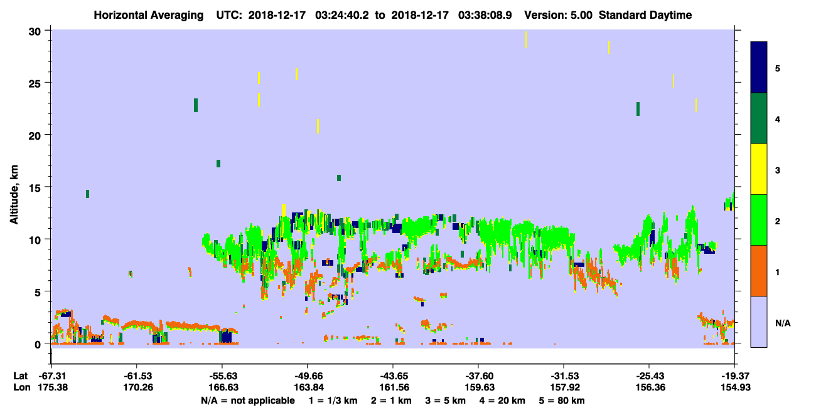
Task: Click the longitude value 157.92
Action: (564, 387)
